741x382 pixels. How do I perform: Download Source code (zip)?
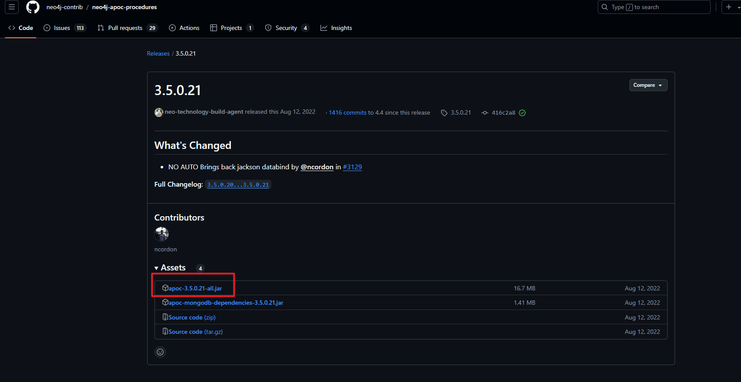tap(192, 317)
